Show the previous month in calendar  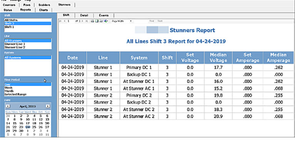tap(7, 106)
